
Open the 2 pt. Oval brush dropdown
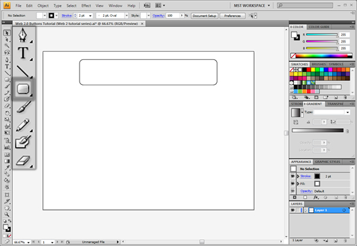tap(127, 16)
